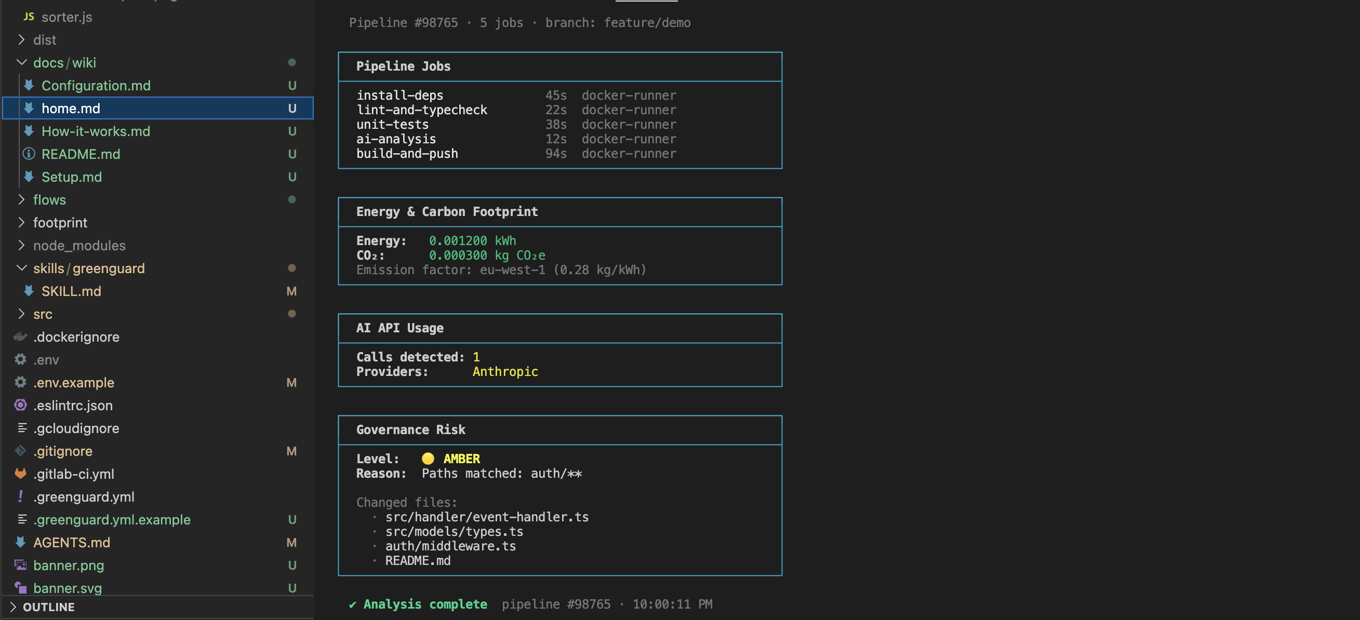
Task: Click the GitLab fox icon on .gitlab-ci.yml
Action: coord(21,474)
